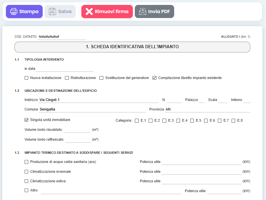The height and width of the screenshot is (200, 266).
Task: Click Potenza utile field for acqua calda sanitaria
Action: [201, 162]
